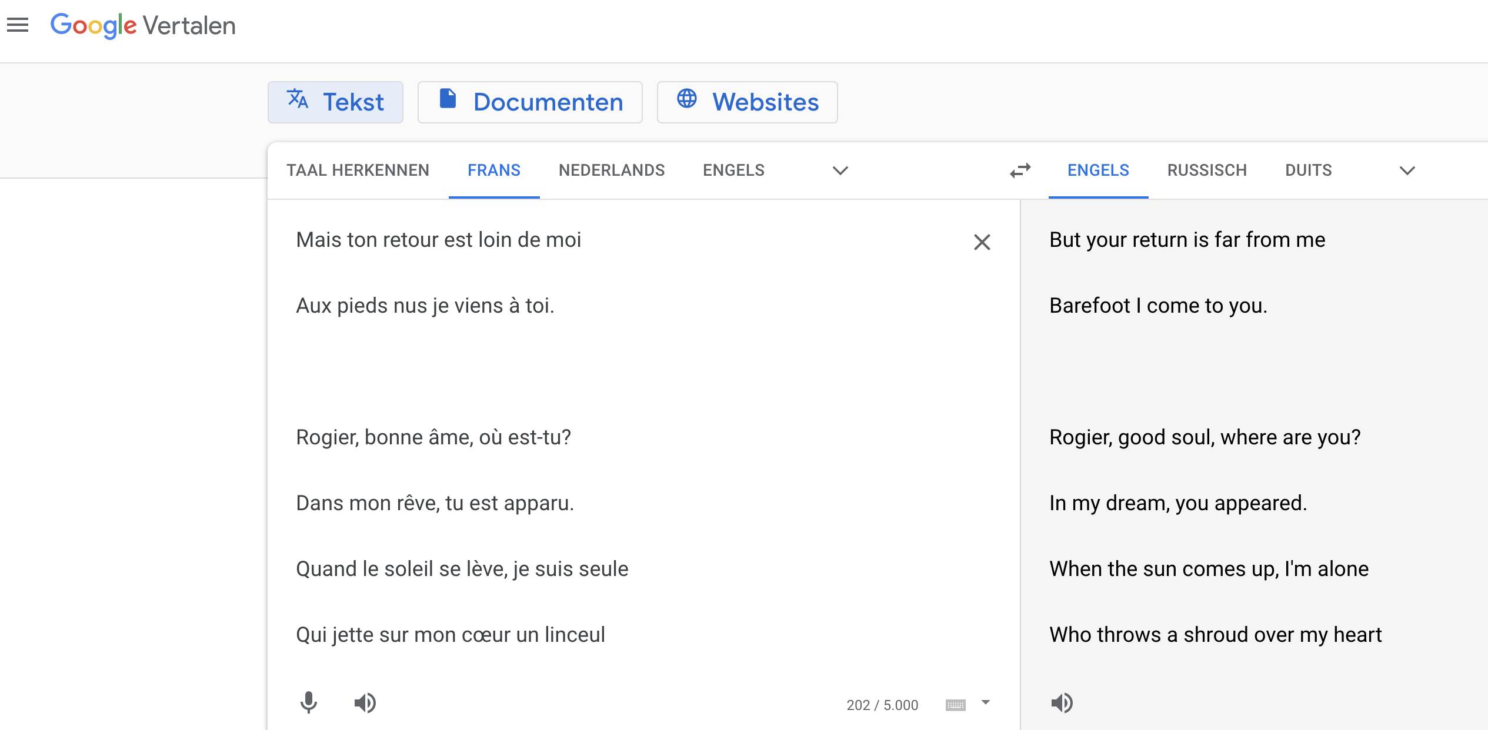
Task: Expand more source languages dropdown
Action: tap(840, 170)
